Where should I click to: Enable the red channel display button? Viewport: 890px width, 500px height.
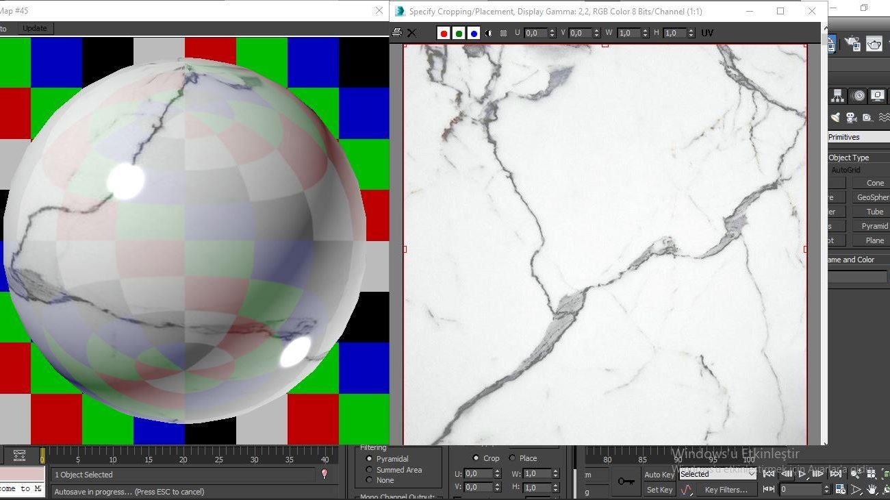(444, 33)
